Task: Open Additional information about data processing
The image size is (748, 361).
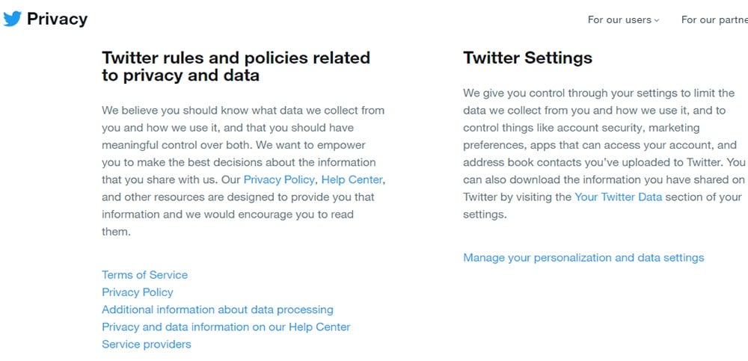Action: [218, 309]
